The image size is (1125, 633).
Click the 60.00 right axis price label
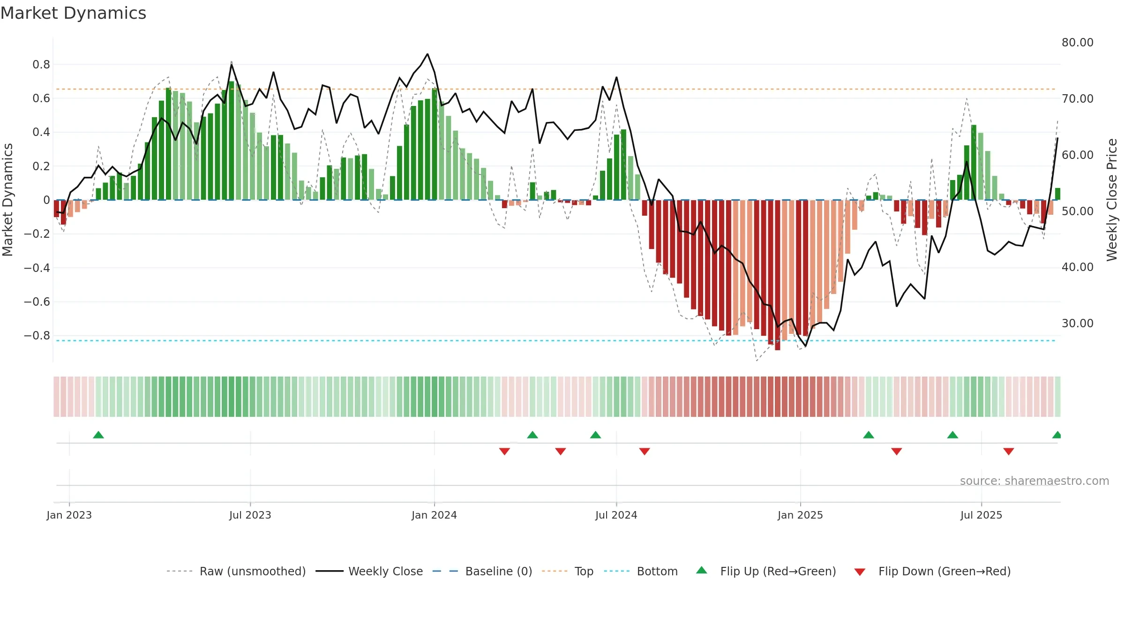1078,155
